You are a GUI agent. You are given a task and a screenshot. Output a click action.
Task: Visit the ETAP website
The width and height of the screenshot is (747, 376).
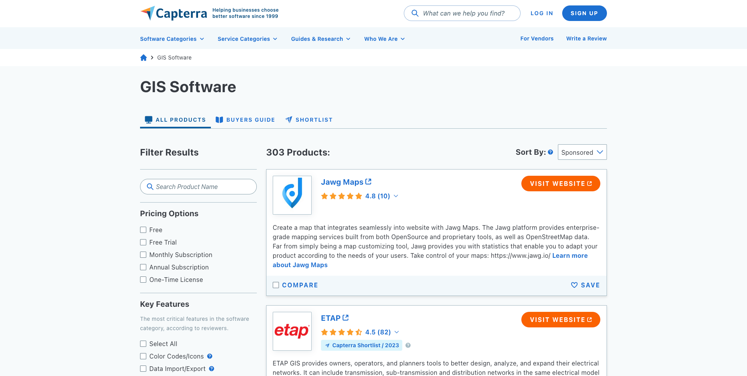[x=561, y=320]
